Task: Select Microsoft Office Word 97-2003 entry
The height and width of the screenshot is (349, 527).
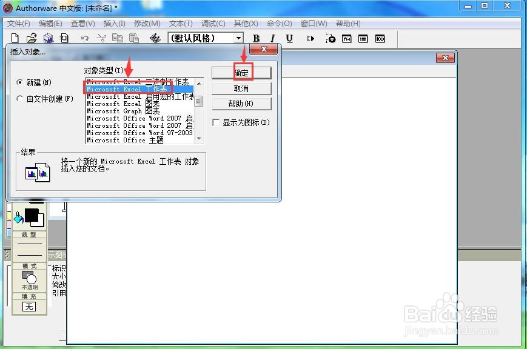Action: tap(140, 133)
